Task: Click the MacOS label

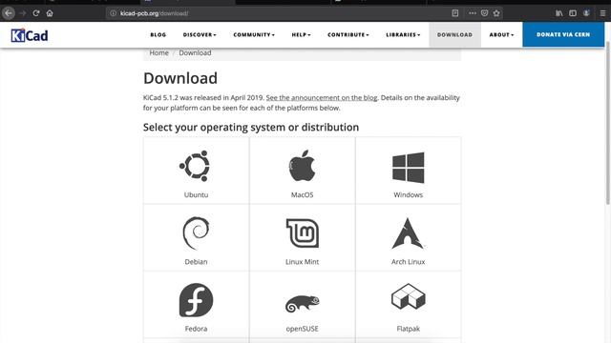Action: (x=302, y=194)
